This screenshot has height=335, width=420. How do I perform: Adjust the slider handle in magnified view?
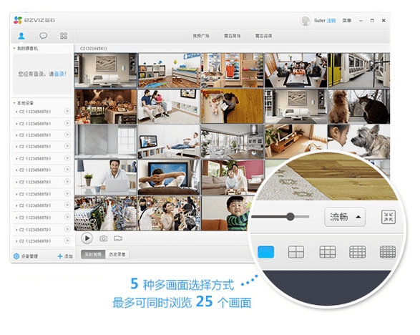(x=290, y=217)
